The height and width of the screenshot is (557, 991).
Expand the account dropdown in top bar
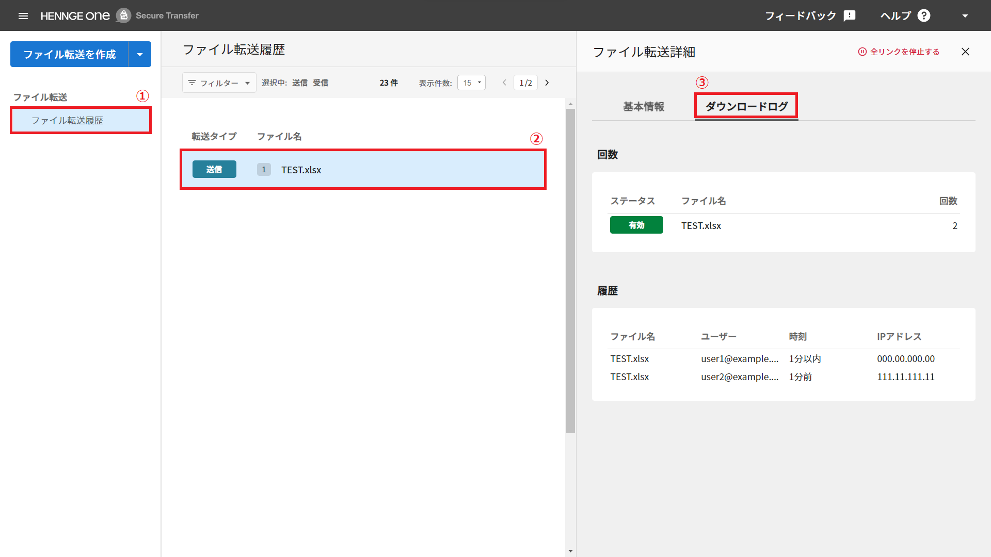tap(965, 15)
